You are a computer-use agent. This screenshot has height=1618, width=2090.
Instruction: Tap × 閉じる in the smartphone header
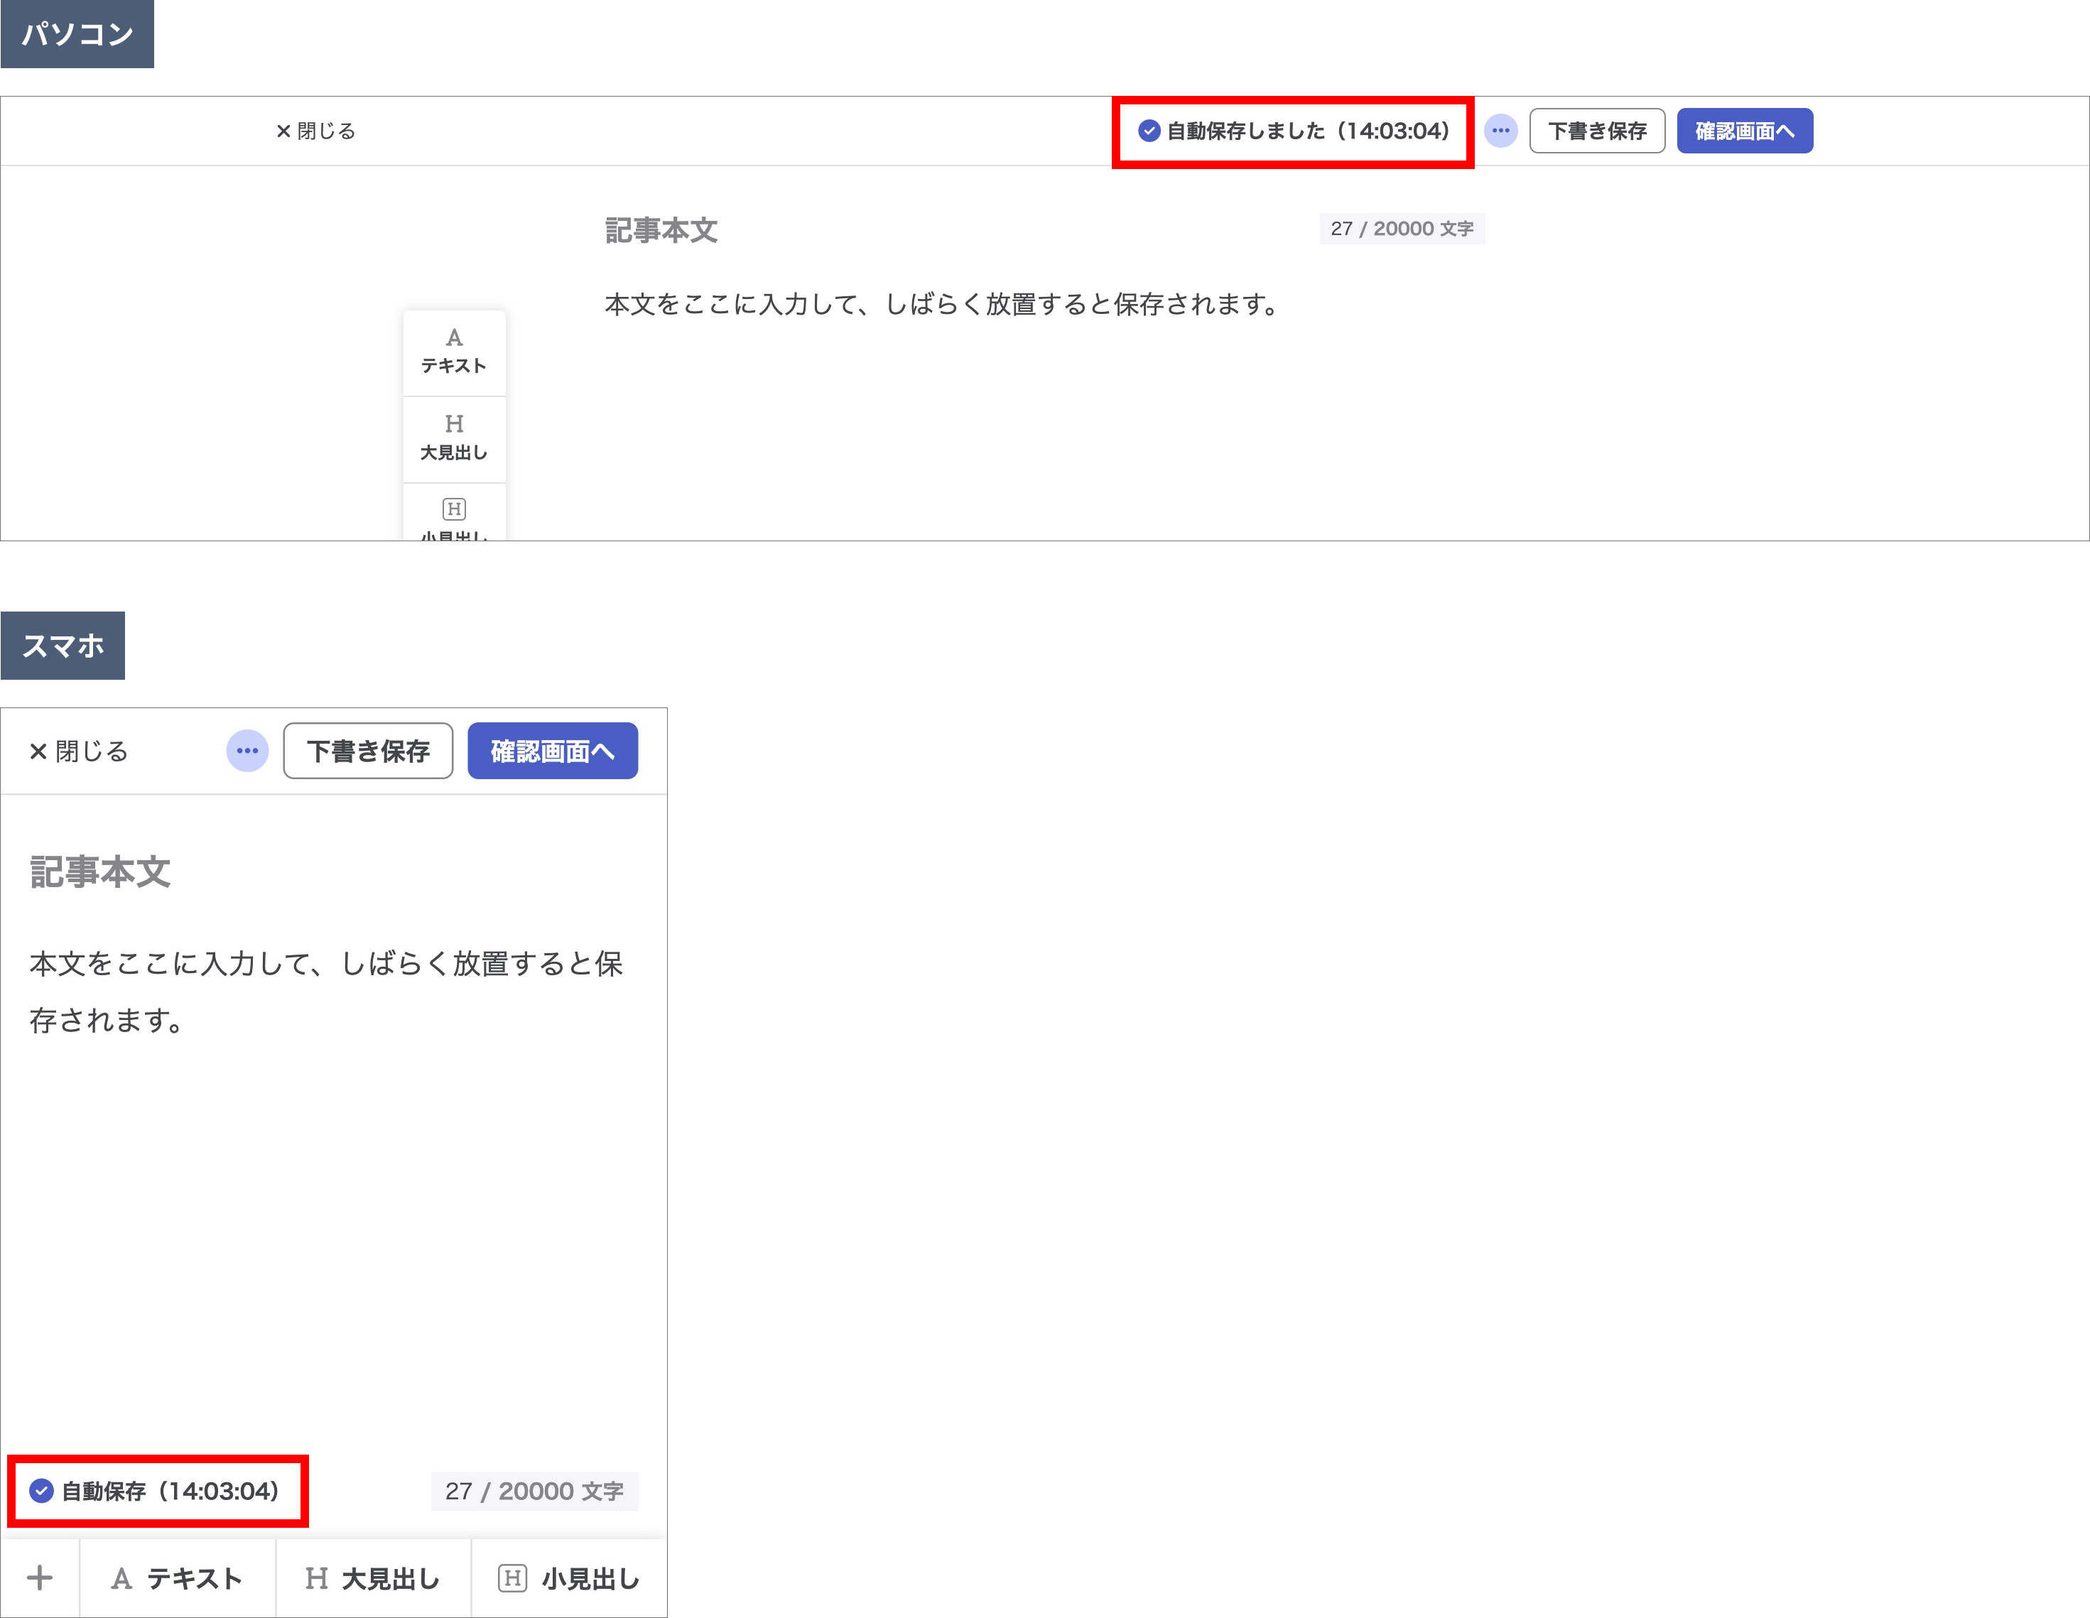point(78,751)
